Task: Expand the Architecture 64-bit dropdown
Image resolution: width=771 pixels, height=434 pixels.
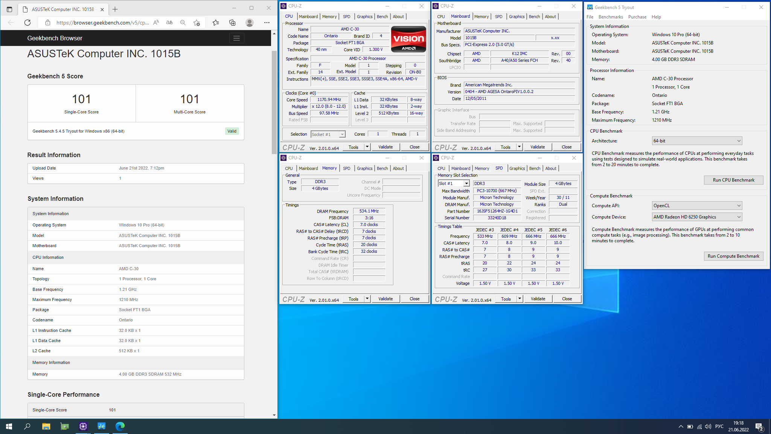Action: 697,141
